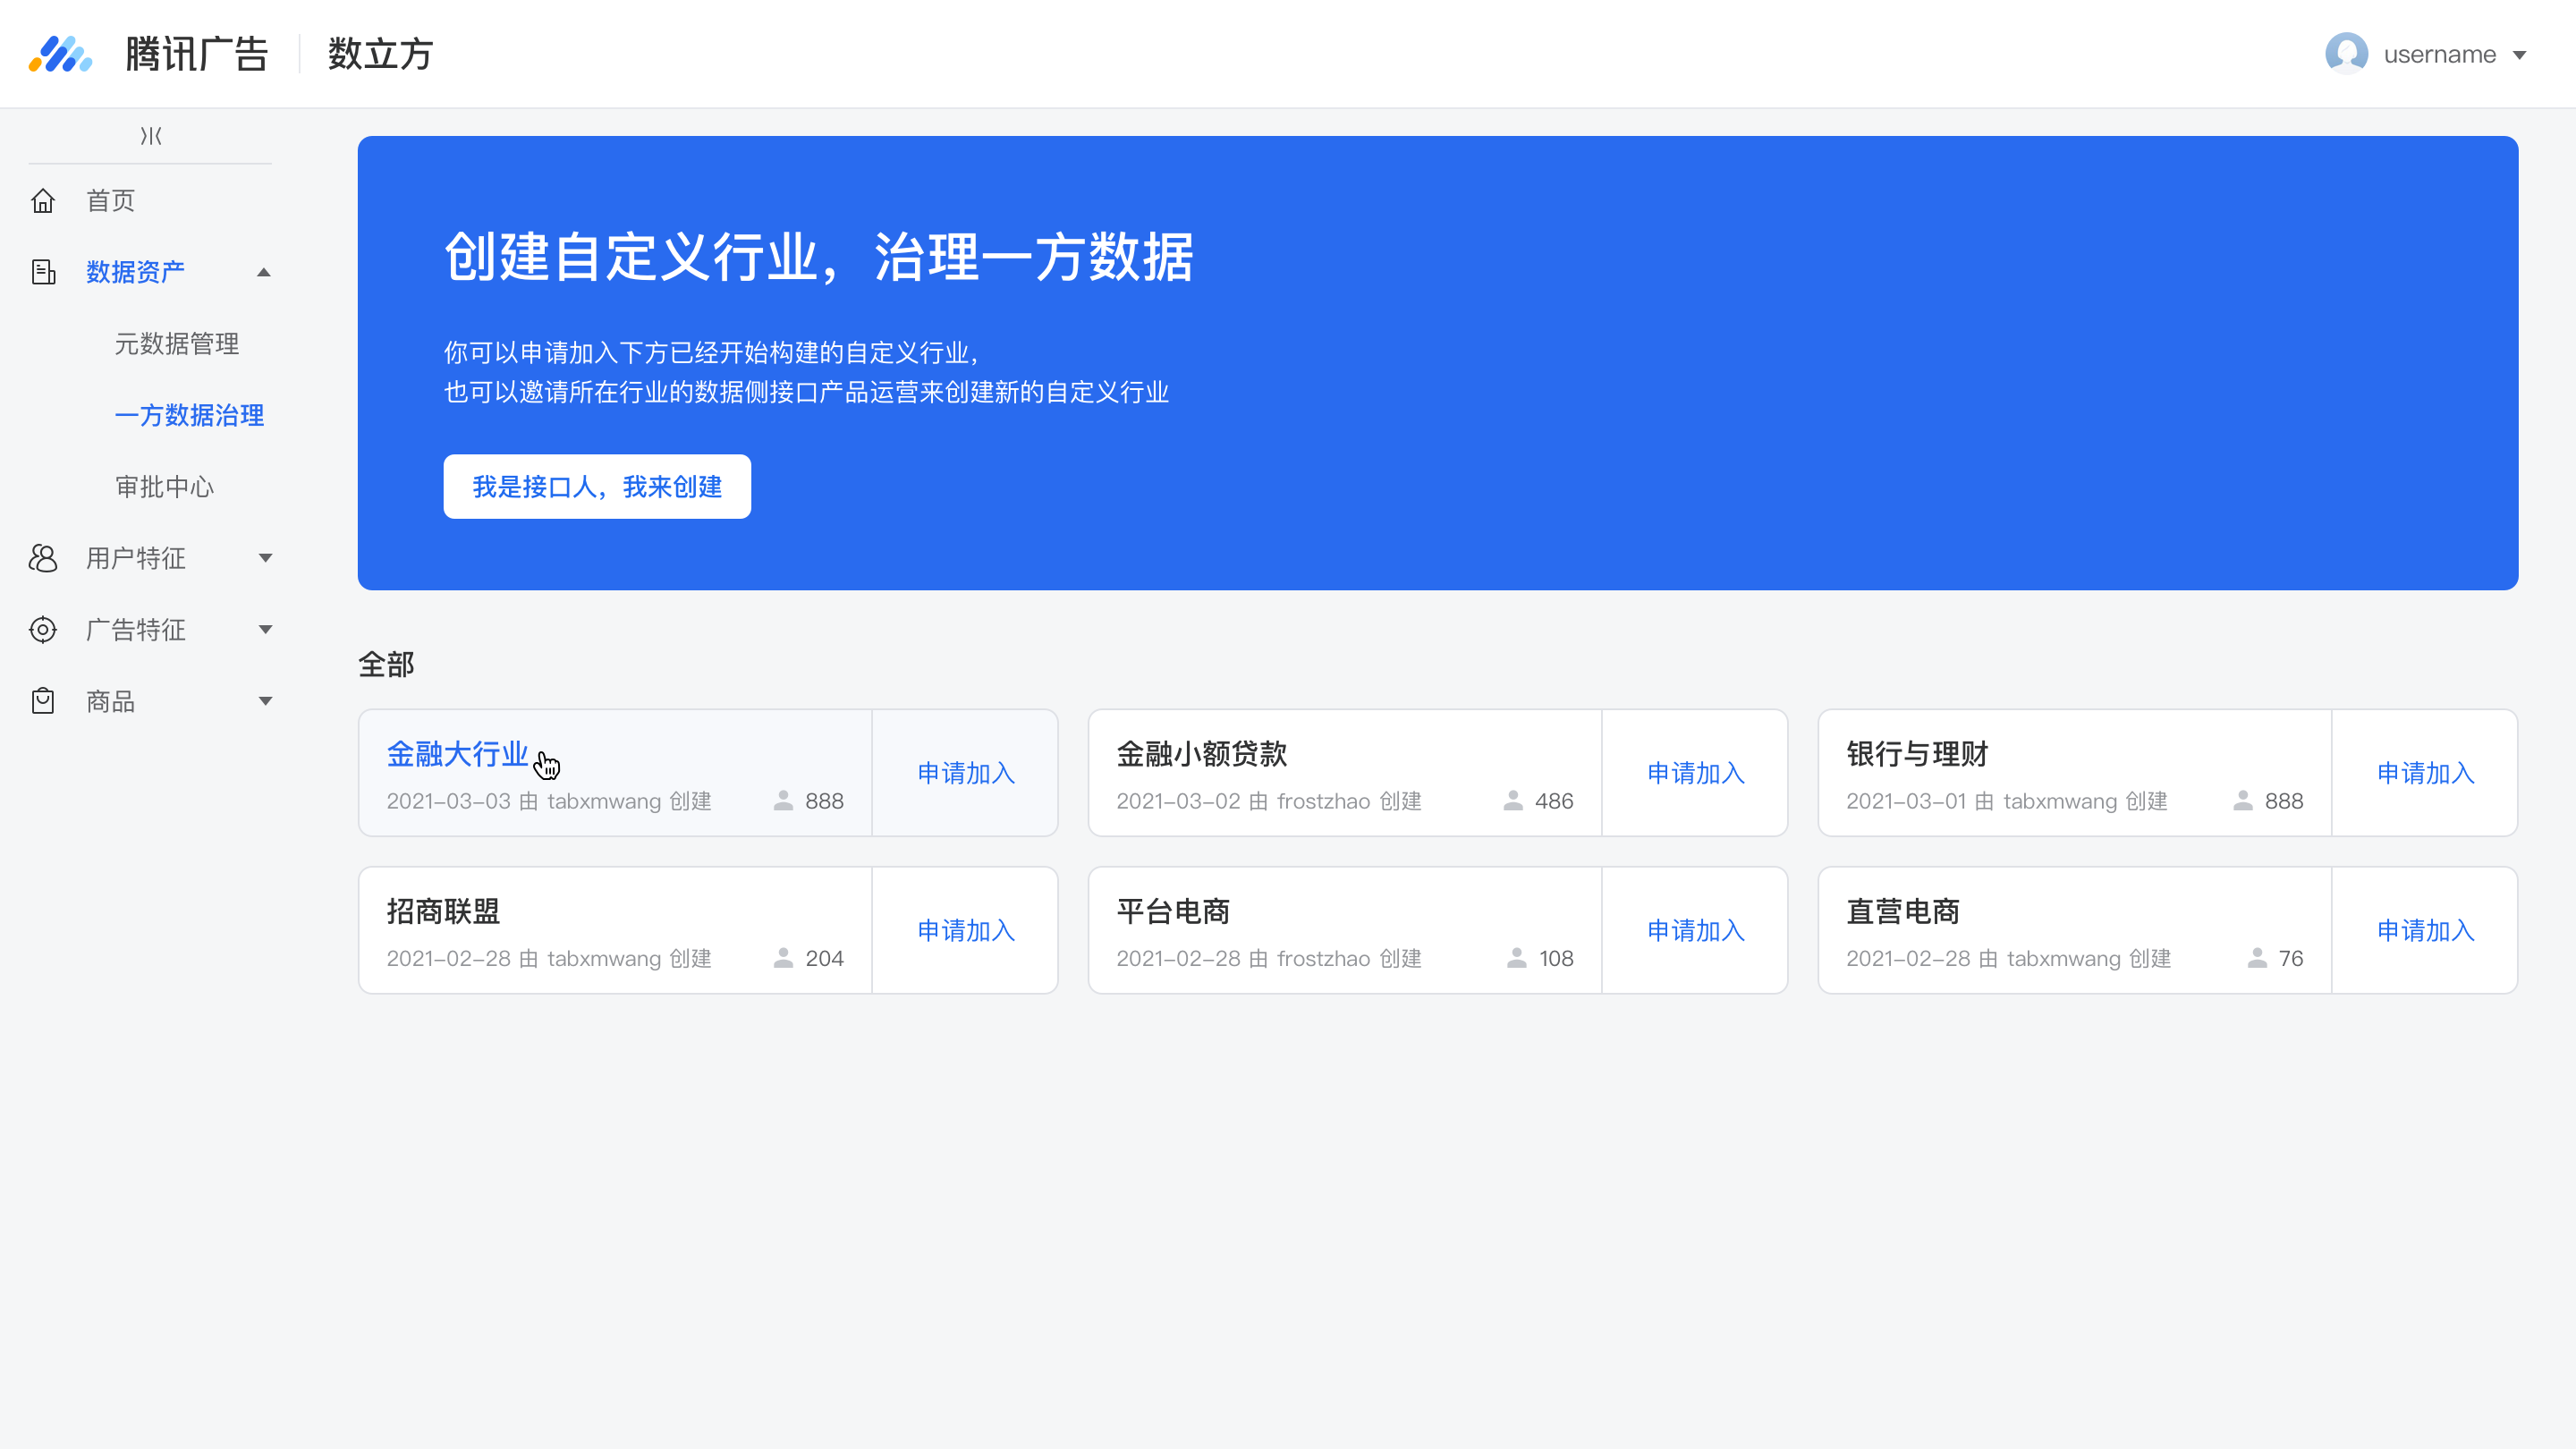
Task: Click the 数立方 product name
Action: pyautogui.click(x=380, y=54)
